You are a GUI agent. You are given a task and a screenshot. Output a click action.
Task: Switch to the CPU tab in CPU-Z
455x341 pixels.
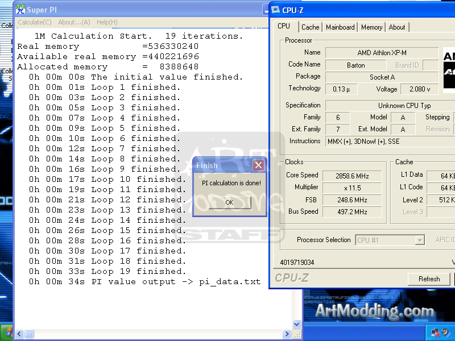pos(284,26)
